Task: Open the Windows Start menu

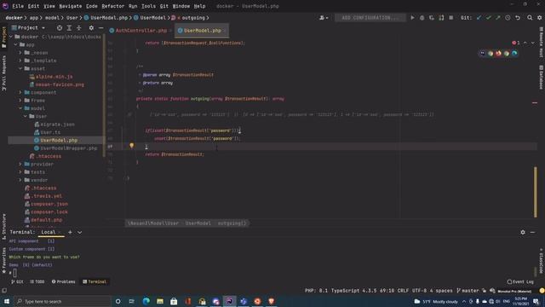Action: (x=7, y=301)
